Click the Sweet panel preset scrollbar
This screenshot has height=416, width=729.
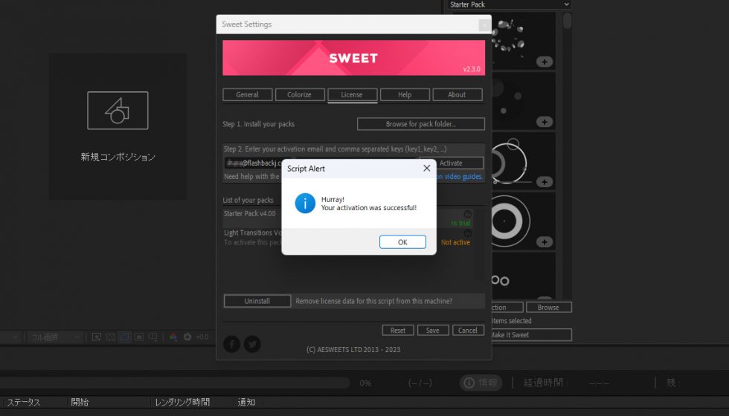tap(567, 21)
